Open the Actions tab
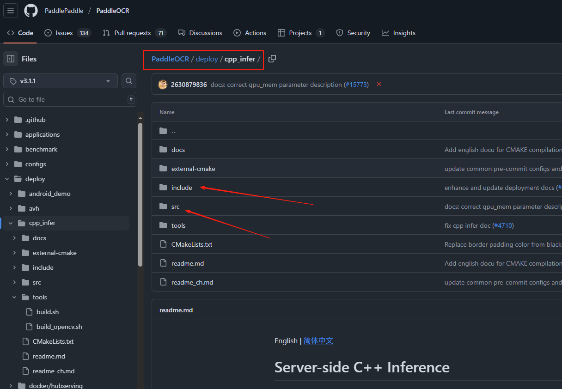Screen dimensions: 562x389 click(x=250, y=33)
